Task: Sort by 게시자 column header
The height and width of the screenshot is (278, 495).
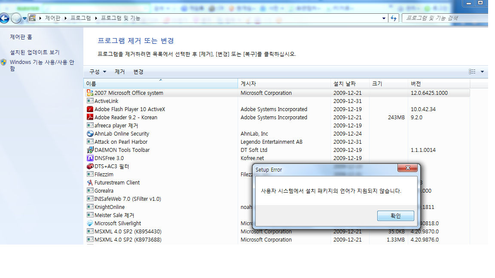Action: (284, 84)
